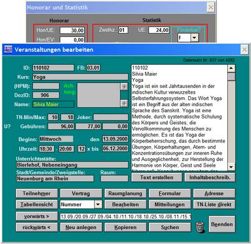Click the upper plus button beside Achtung box
Viewport: 251px width, 244px height.
coord(124,87)
